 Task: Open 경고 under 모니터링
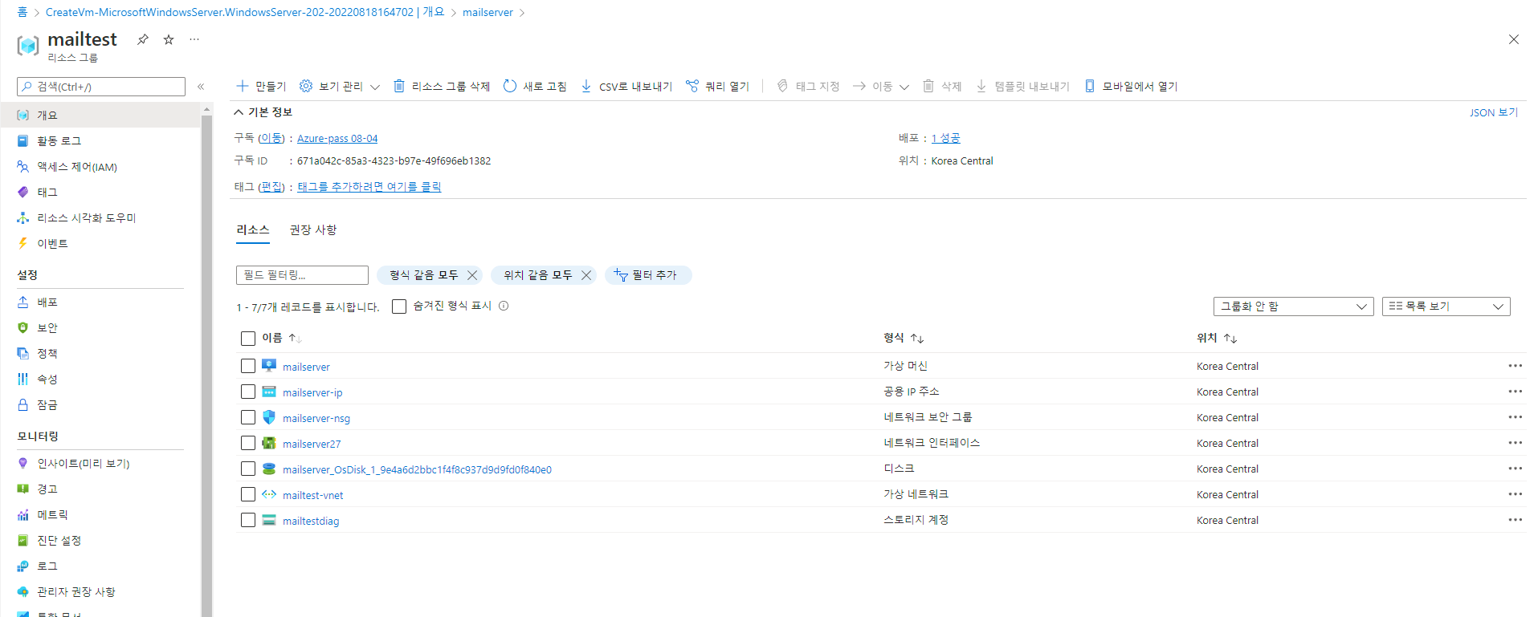pos(100,489)
